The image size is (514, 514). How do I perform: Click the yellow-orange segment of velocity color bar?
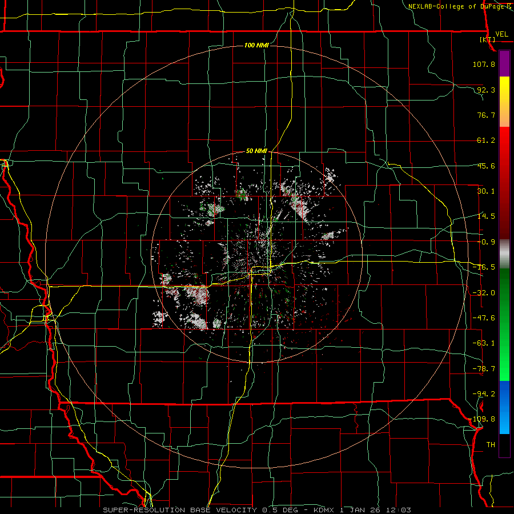504,102
